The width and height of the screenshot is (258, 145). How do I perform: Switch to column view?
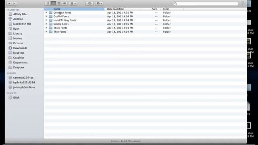pyautogui.click(x=59, y=3)
